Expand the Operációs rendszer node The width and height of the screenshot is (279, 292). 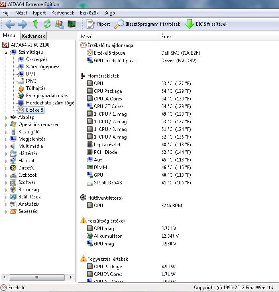coord(6,125)
